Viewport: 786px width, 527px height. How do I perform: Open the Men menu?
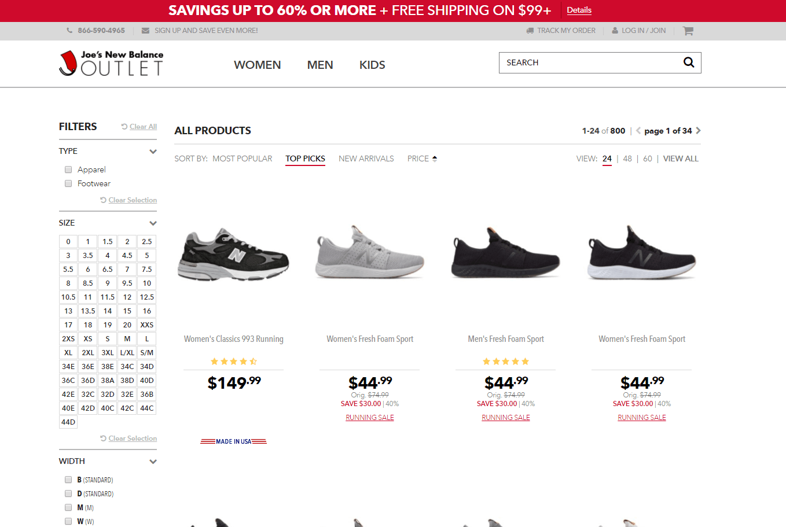click(320, 65)
